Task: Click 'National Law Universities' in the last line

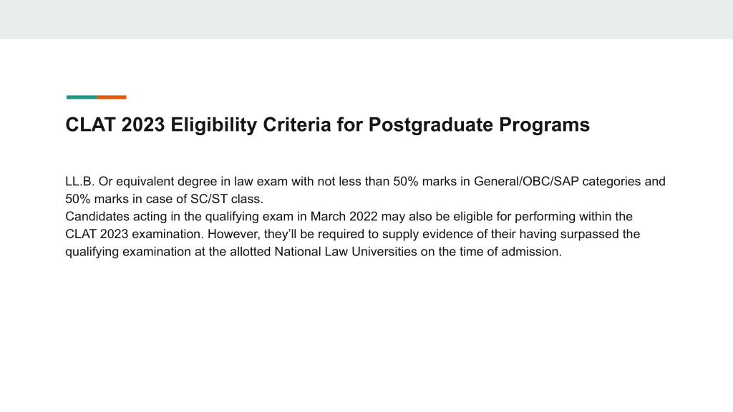Action: pyautogui.click(x=346, y=252)
